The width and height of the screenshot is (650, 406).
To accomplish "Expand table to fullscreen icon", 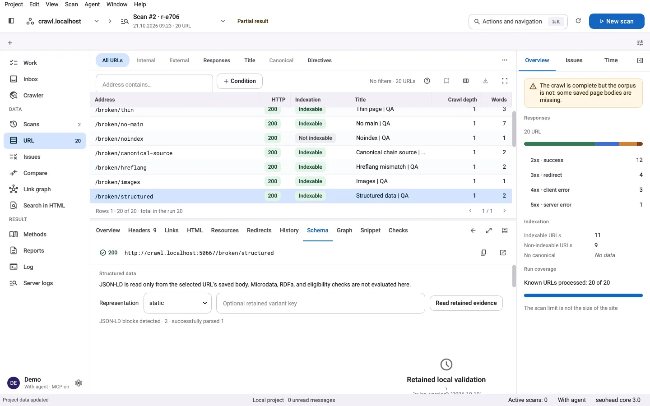I will click(x=505, y=81).
